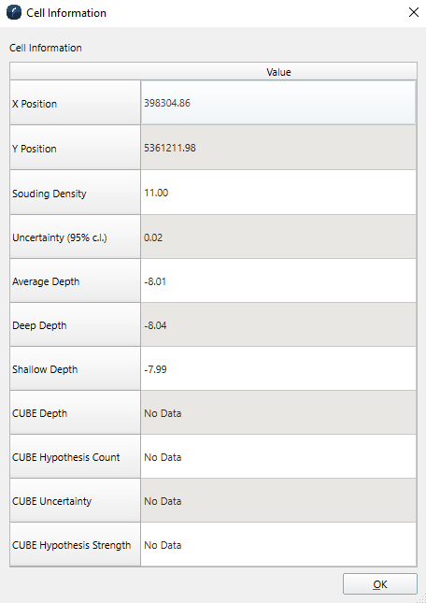The width and height of the screenshot is (426, 603).
Task: Close the Cell Information dialog
Action: point(413,13)
